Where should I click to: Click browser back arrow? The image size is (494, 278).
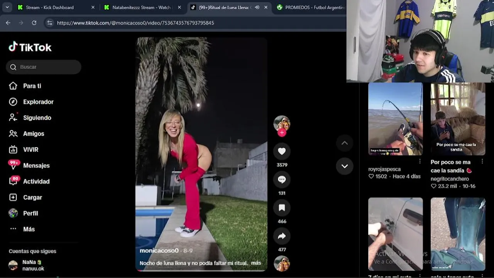[8, 23]
